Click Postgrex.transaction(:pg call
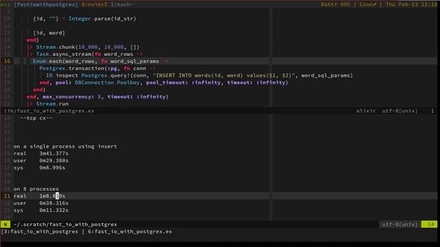 coord(78,69)
